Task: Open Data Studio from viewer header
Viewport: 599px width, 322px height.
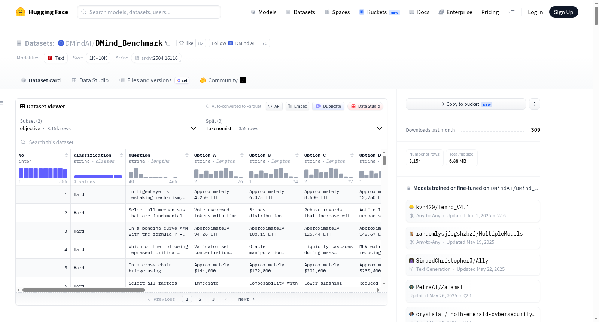Action: [365, 106]
